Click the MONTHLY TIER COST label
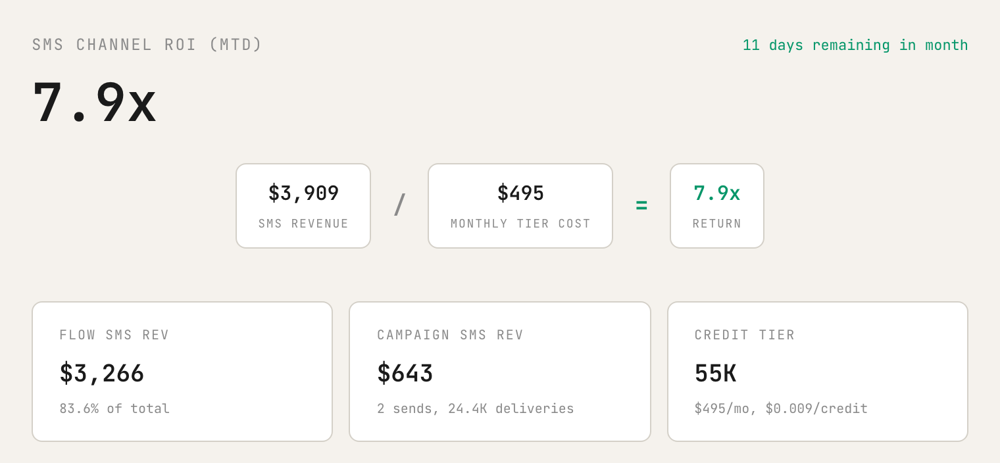1000x463 pixels. coord(520,224)
